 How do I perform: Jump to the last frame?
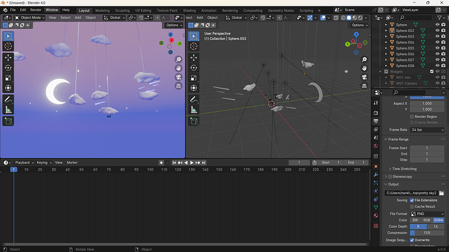(x=204, y=163)
